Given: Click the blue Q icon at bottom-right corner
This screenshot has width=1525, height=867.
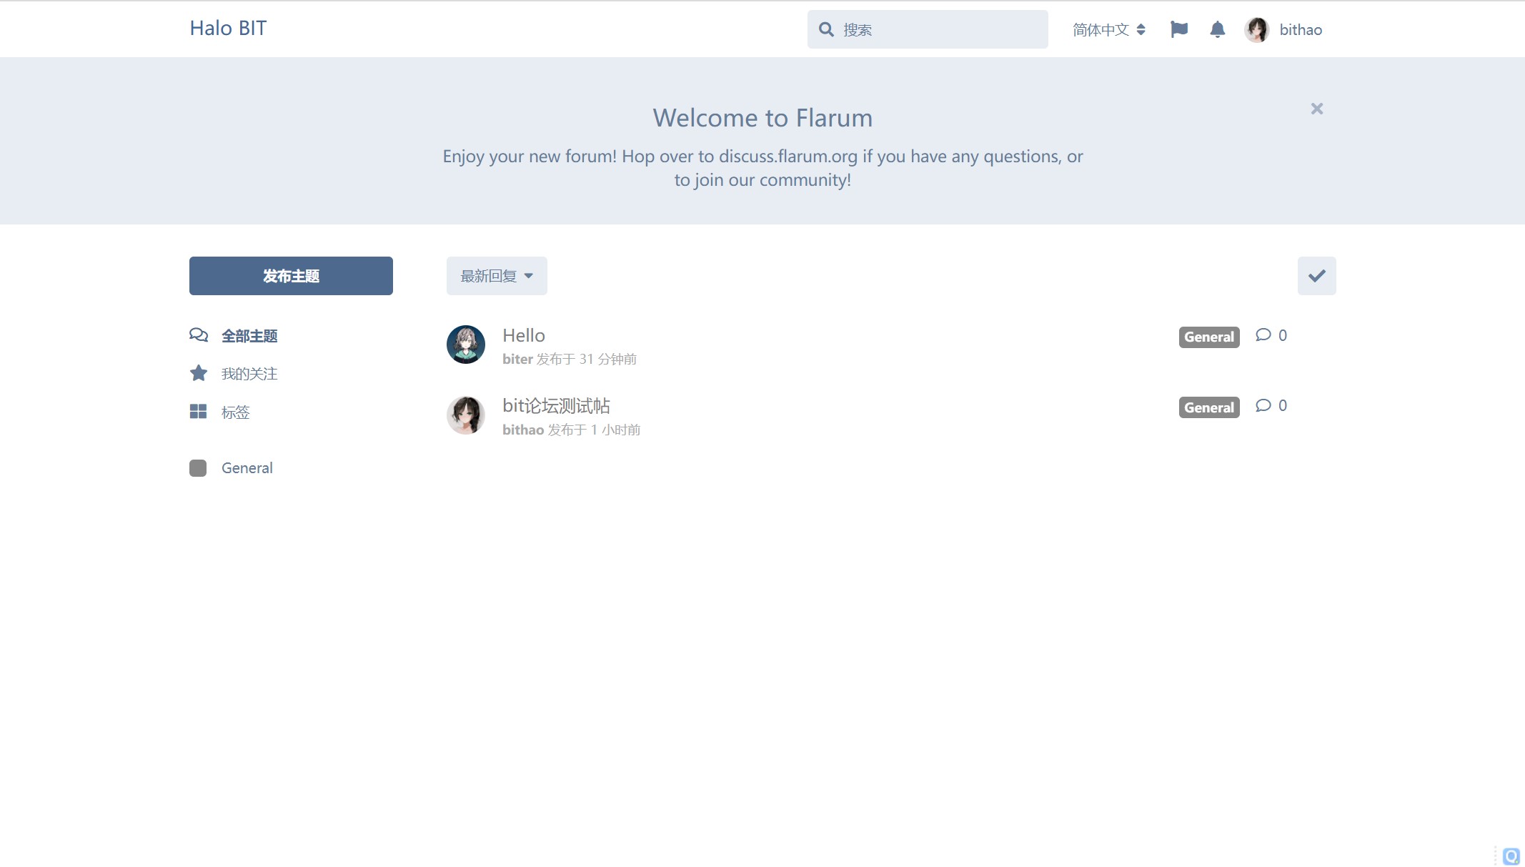Looking at the screenshot, I should coord(1511,856).
